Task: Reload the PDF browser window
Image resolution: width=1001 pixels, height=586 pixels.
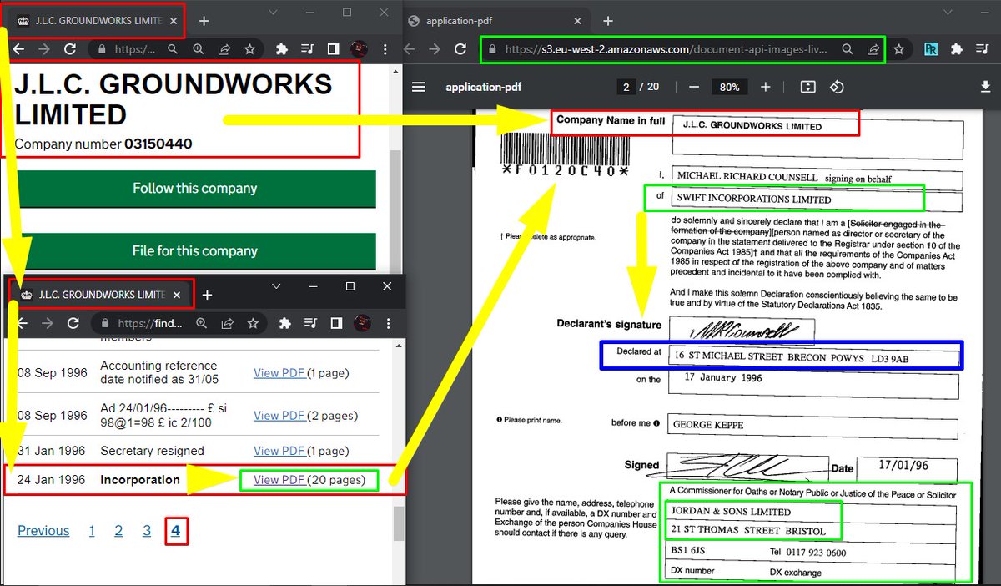Action: point(460,49)
